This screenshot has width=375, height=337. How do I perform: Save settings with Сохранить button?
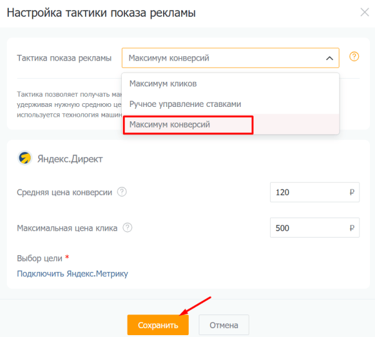pyautogui.click(x=158, y=324)
